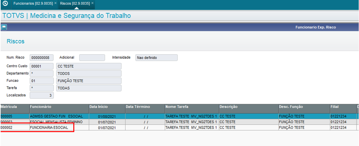
Task: Click matrícula 000003 cell
Action: 15,122
